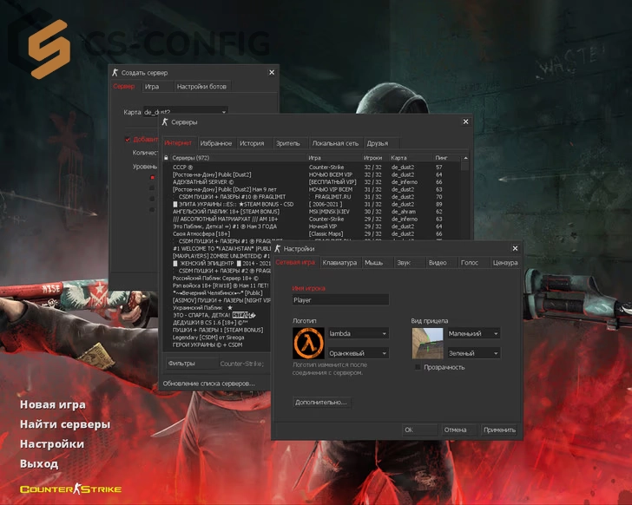This screenshot has height=505, width=632.
Task: Click the Применить button
Action: (499, 430)
